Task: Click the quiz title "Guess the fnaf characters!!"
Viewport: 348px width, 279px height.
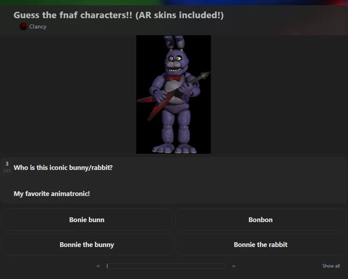Action: tap(73, 15)
